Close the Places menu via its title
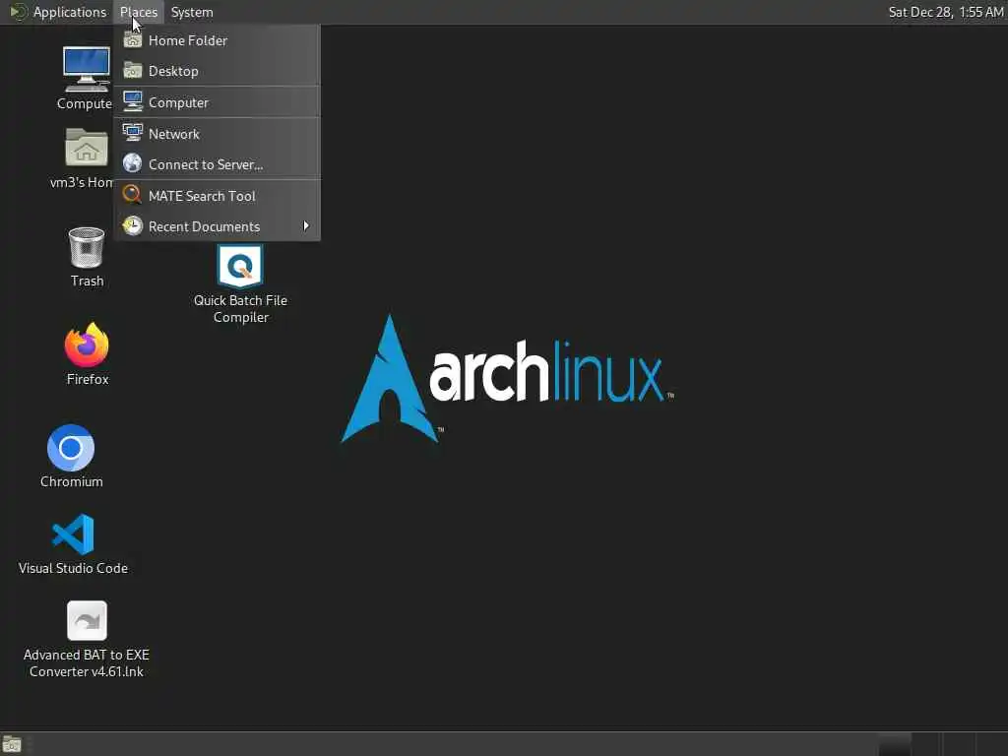This screenshot has width=1008, height=756. [139, 12]
